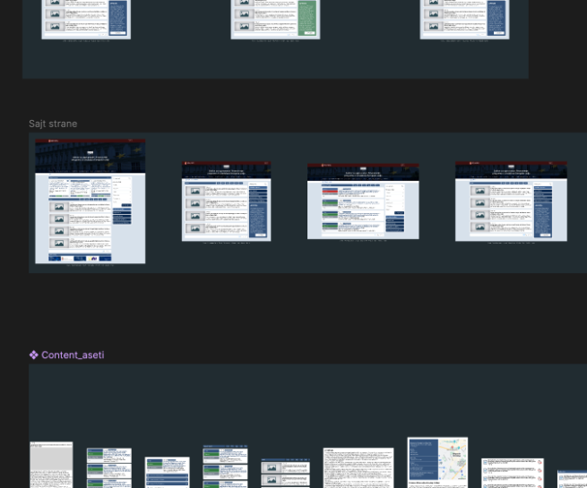Select the tallest page frame in Sajt strane
The image size is (587, 488).
tap(90, 201)
